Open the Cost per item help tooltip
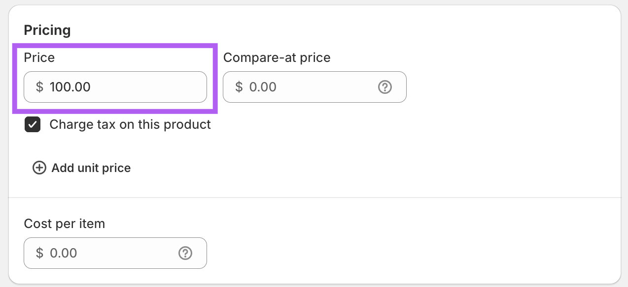The image size is (628, 287). (x=185, y=253)
